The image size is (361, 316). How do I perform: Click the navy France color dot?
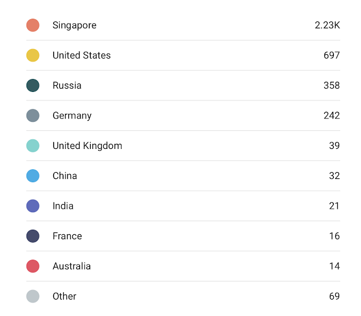click(33, 236)
